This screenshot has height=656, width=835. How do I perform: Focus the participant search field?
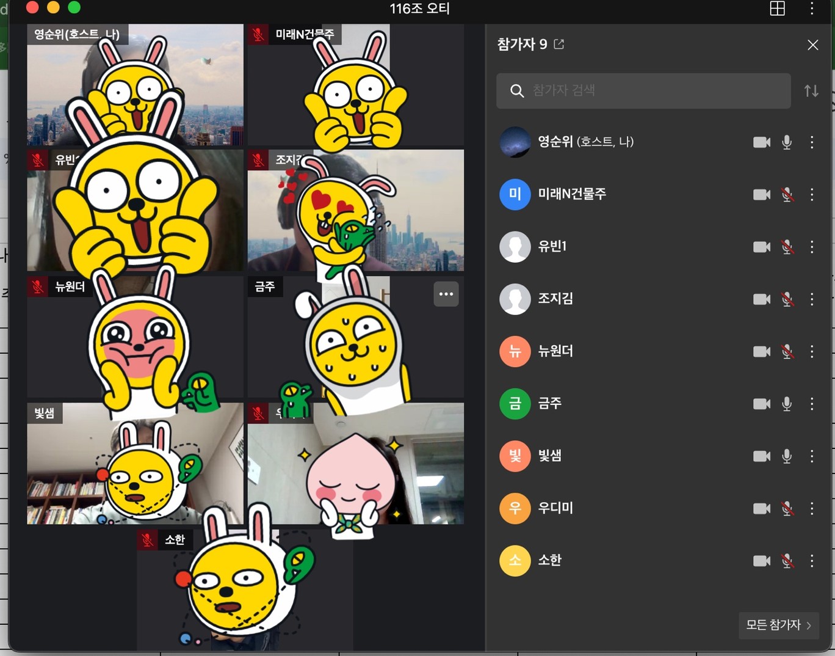pyautogui.click(x=643, y=91)
